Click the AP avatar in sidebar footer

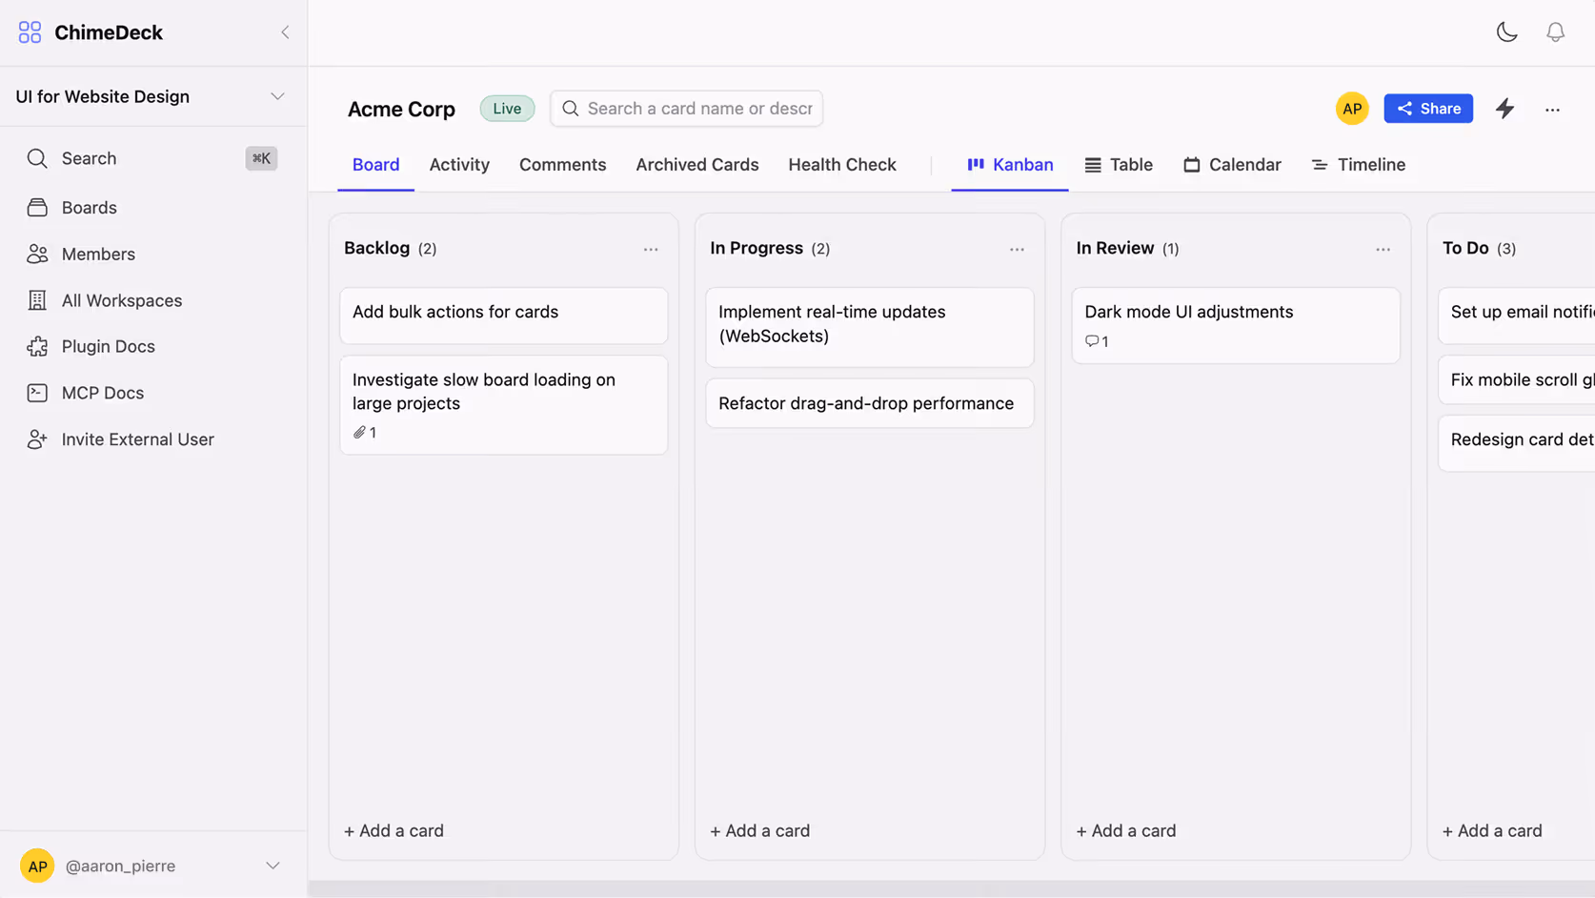pos(37,866)
